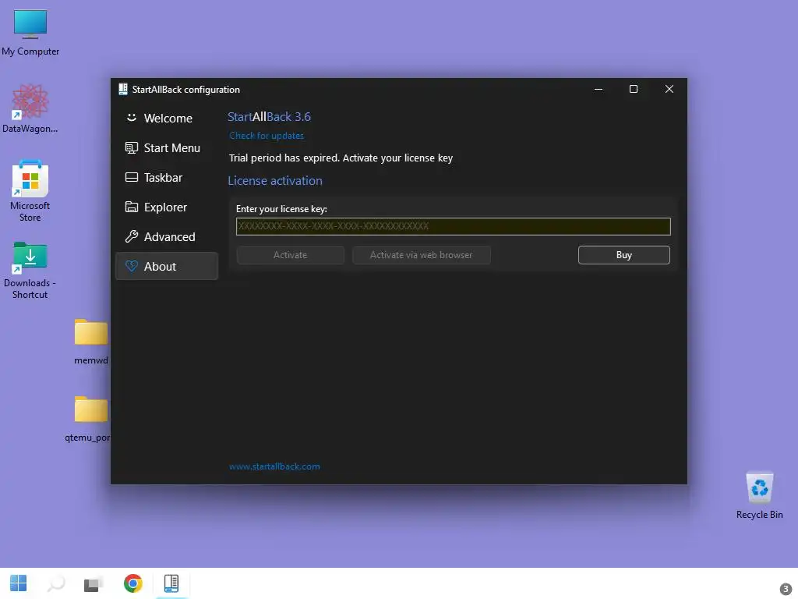Open the notification badge showing 3
Viewport: 798px width, 599px height.
tap(786, 589)
